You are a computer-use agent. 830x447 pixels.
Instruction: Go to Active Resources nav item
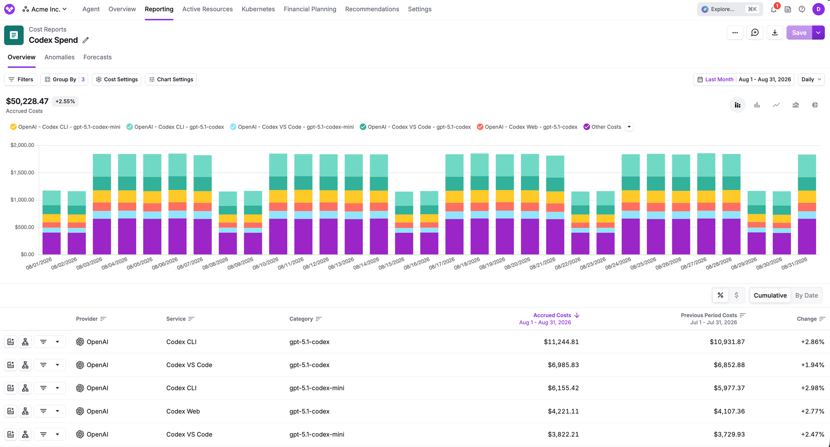point(207,9)
